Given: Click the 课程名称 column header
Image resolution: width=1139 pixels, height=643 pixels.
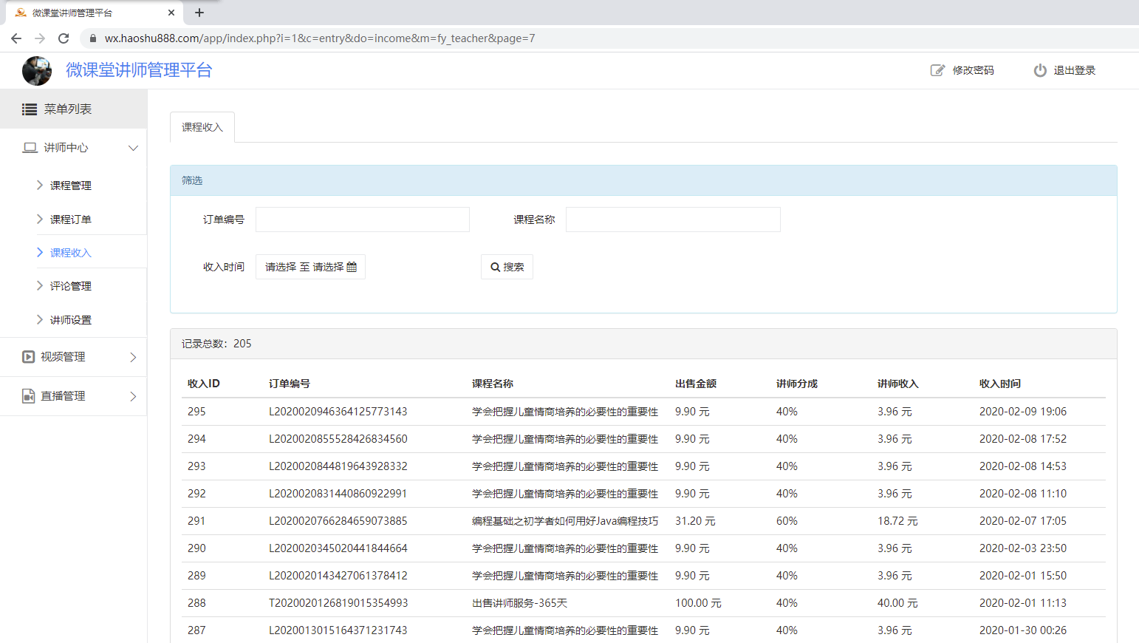Looking at the screenshot, I should pyautogui.click(x=493, y=384).
